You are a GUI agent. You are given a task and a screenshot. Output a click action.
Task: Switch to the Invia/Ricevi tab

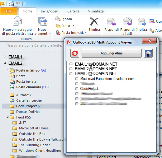(x=50, y=11)
